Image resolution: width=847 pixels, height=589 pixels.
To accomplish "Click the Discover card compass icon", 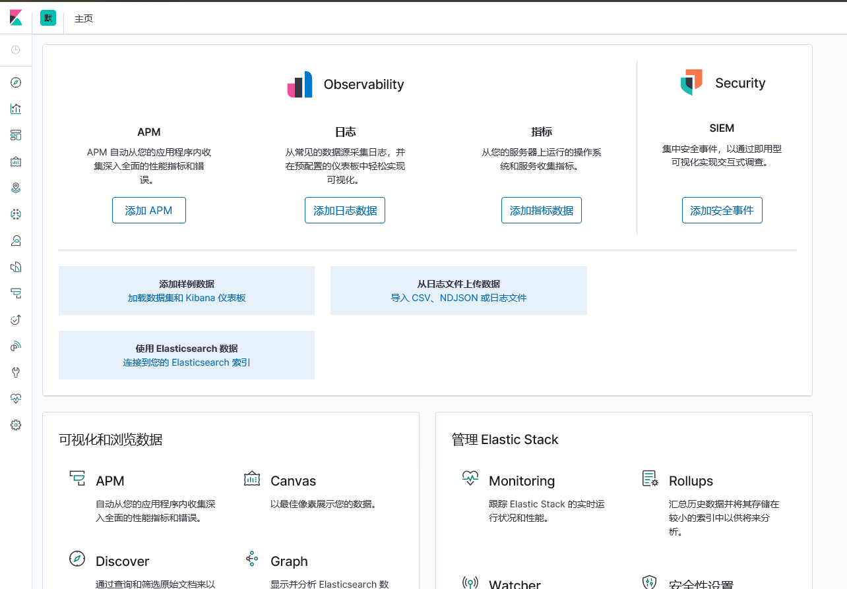I will (77, 559).
